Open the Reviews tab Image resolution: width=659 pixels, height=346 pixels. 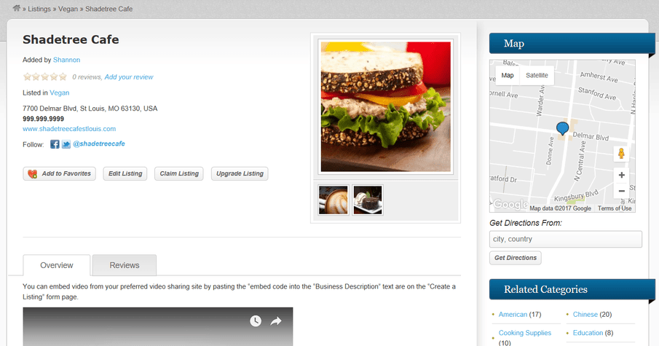[125, 265]
